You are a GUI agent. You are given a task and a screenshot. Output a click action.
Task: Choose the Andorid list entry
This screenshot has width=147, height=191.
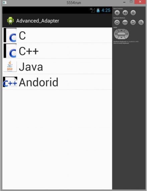57,82
